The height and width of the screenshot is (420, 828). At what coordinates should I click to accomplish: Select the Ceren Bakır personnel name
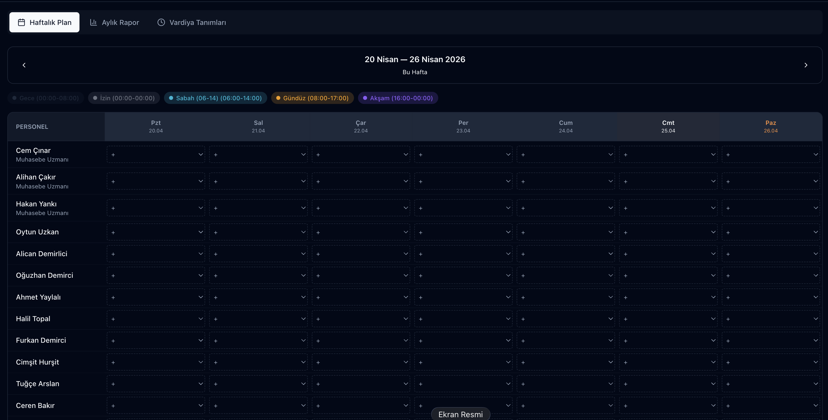[35, 405]
